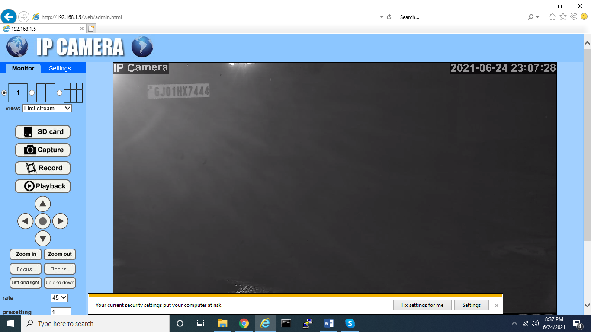Select the single-view layout radio button
This screenshot has width=591, height=332.
[4, 93]
